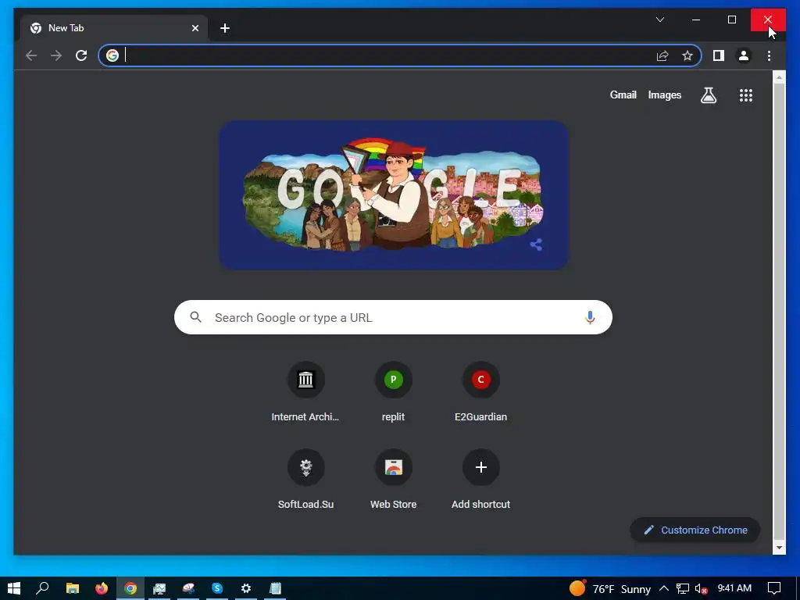This screenshot has width=800, height=600.
Task: Open the E2Guardian shortcut
Action: (x=480, y=392)
